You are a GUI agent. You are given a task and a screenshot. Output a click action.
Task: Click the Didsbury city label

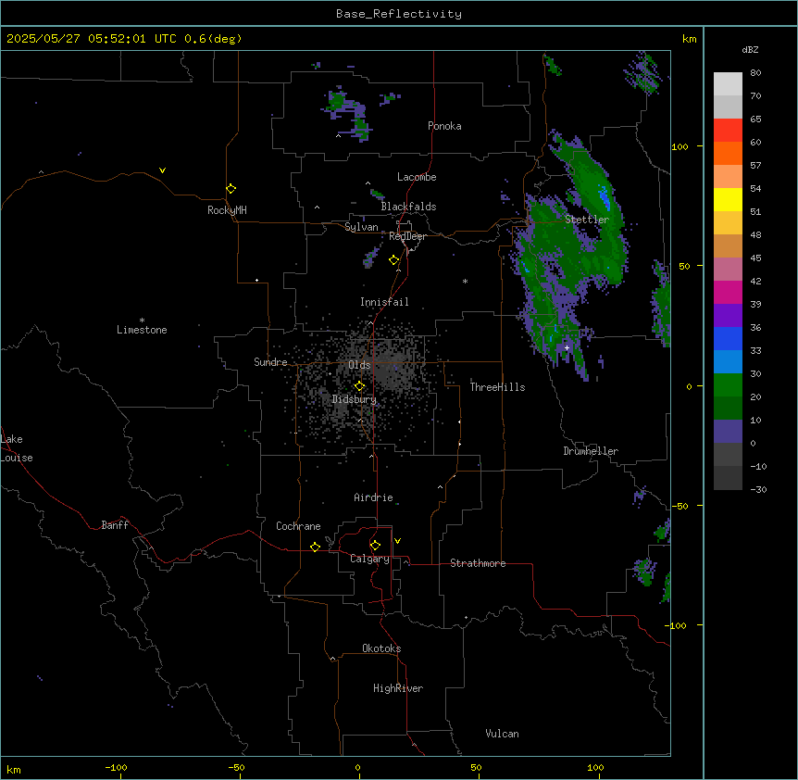click(355, 399)
